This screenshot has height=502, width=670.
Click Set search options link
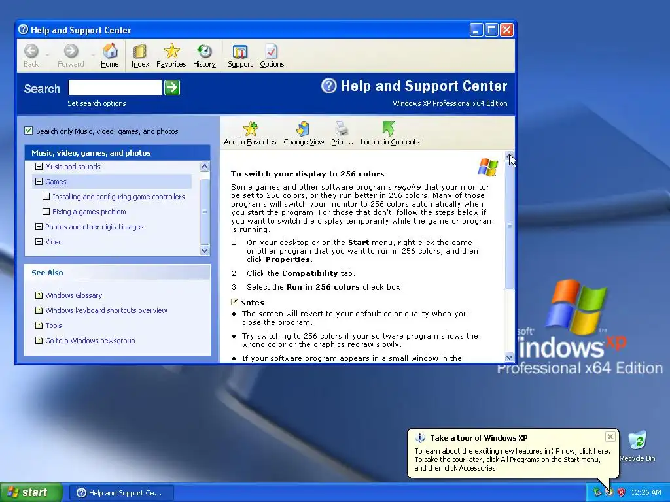click(97, 103)
